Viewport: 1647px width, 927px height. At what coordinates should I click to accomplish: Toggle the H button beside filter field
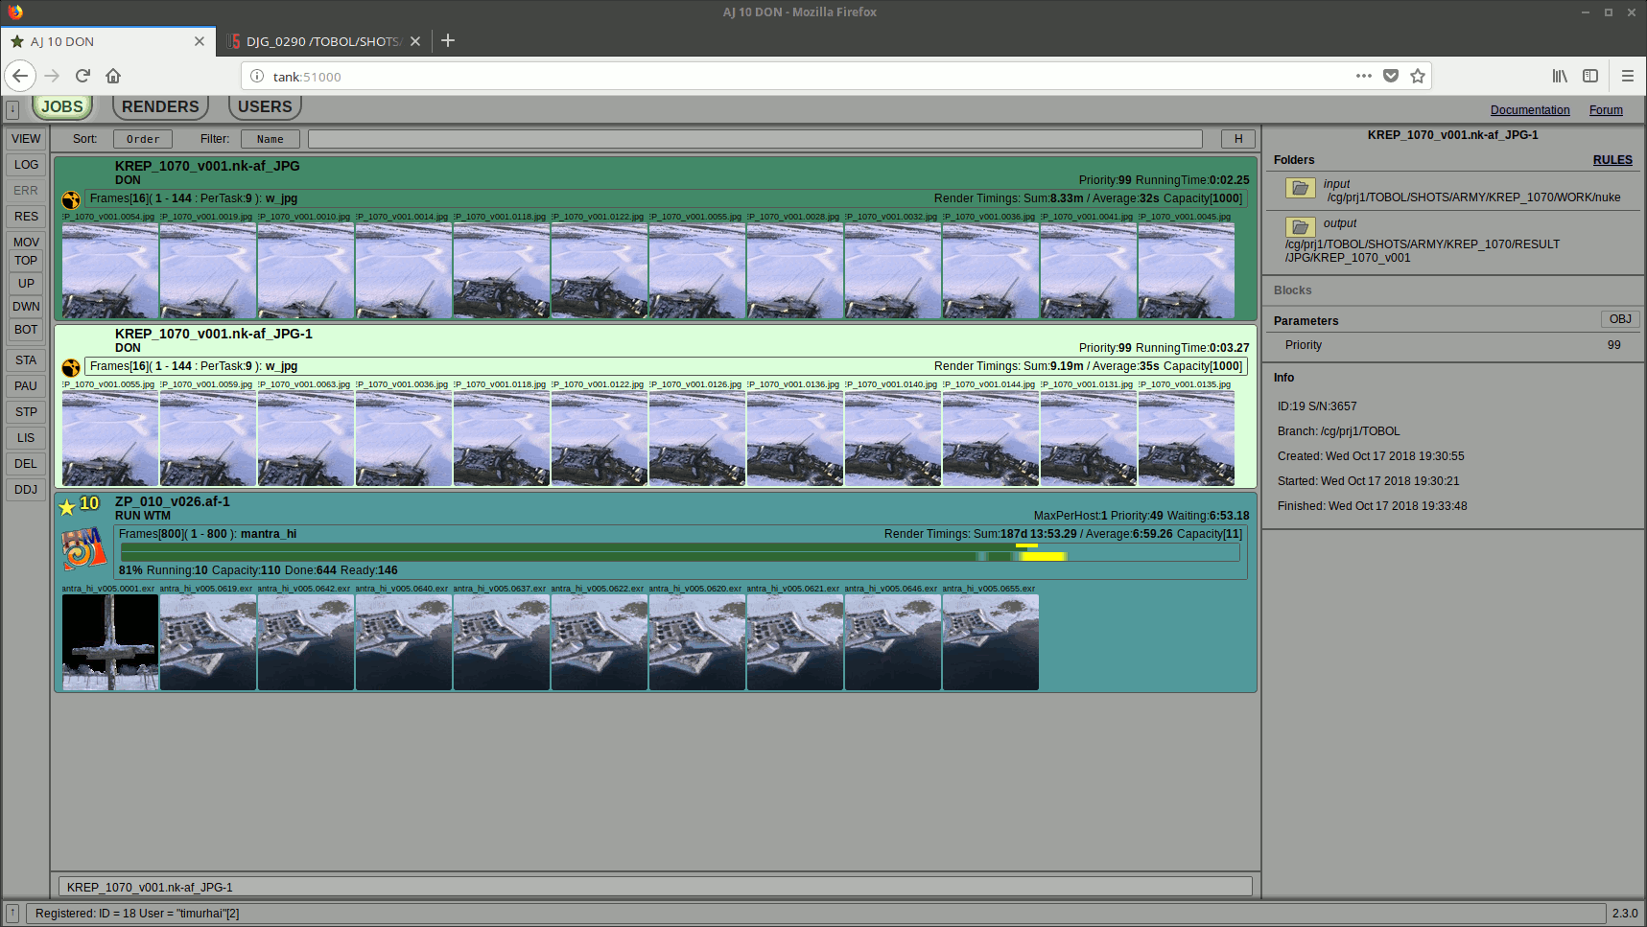(1237, 139)
